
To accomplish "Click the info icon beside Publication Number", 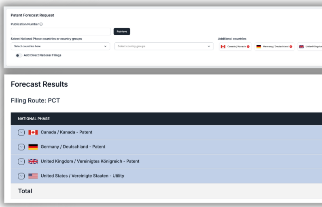I will click(41, 24).
